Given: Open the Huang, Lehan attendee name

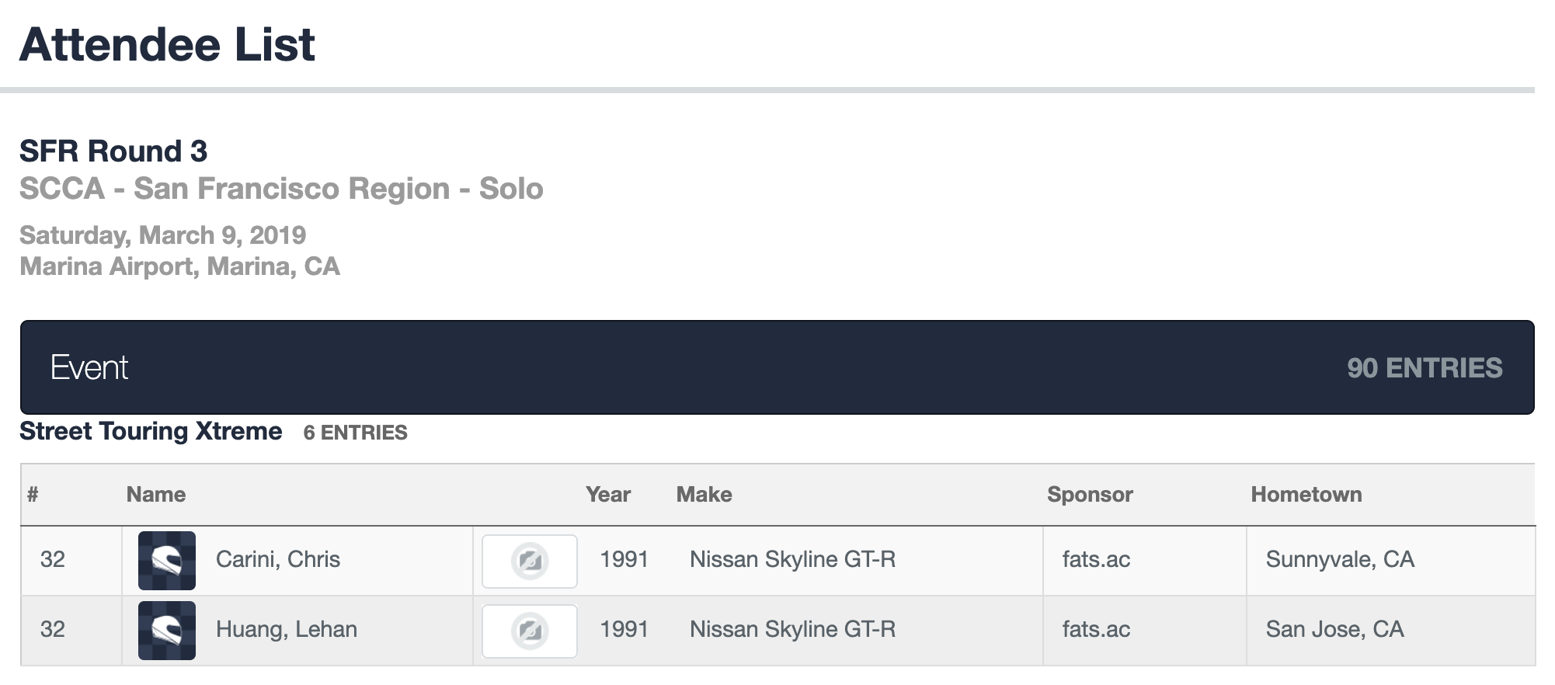Looking at the screenshot, I should point(286,629).
